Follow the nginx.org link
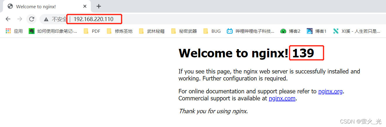Screen dimensions: 386x127 pyautogui.click(x=330, y=91)
